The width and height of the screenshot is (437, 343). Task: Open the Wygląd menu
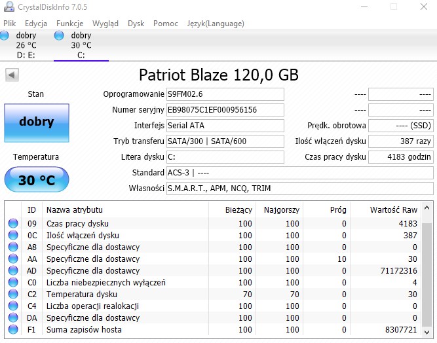tap(105, 24)
